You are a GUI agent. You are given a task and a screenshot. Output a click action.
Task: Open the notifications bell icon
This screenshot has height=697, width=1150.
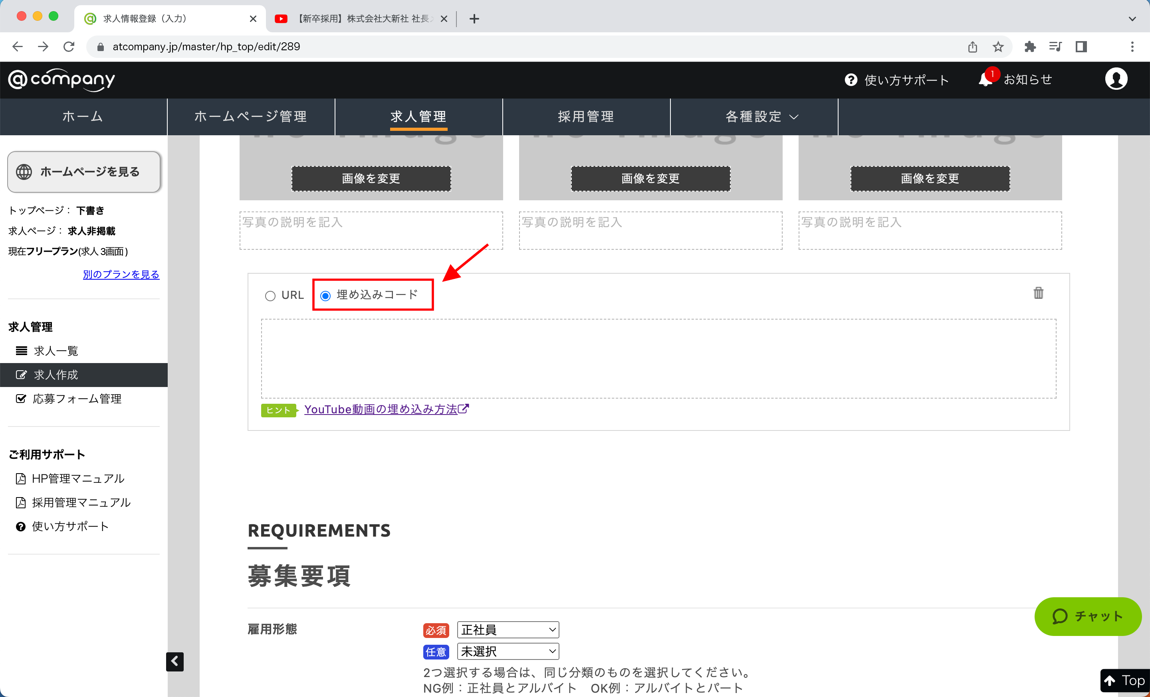985,79
